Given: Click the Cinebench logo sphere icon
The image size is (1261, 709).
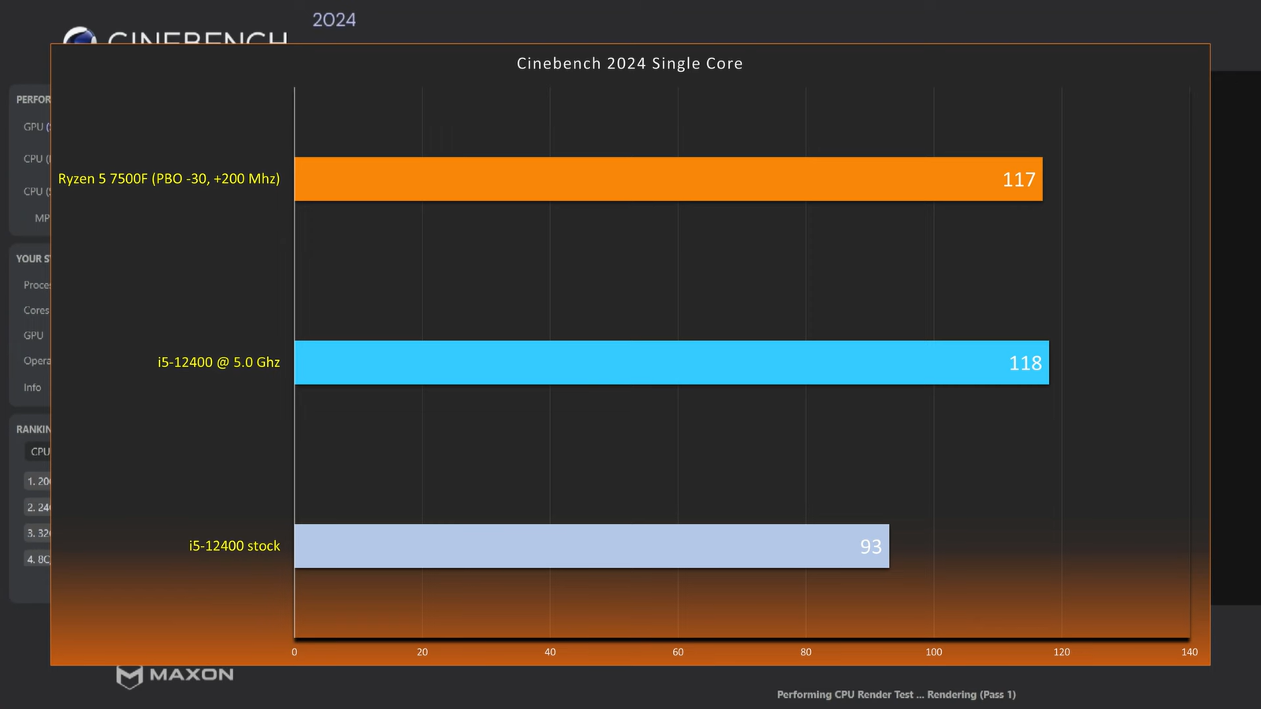Looking at the screenshot, I should pyautogui.click(x=79, y=36).
